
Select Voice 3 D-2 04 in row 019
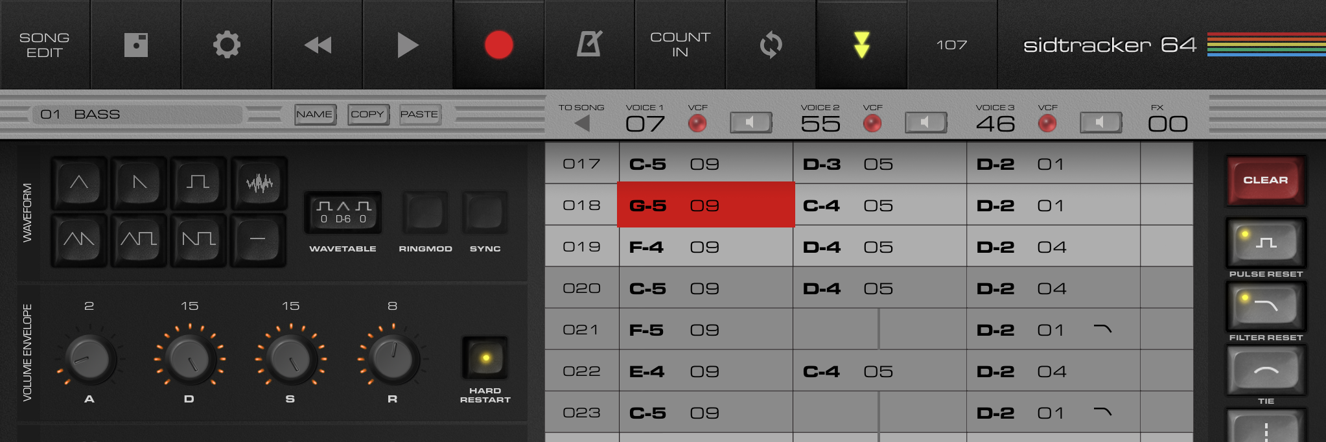[1054, 247]
